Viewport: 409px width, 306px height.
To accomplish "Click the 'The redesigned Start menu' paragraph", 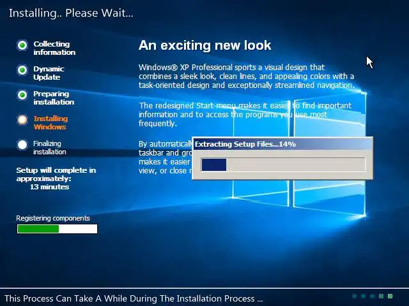I will (x=245, y=115).
